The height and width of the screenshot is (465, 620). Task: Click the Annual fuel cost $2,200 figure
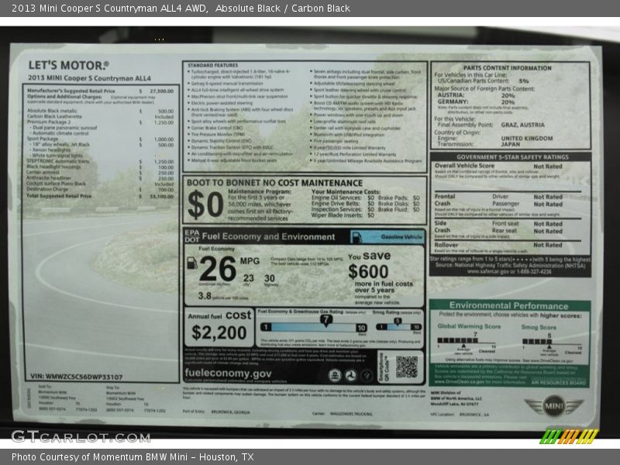tap(219, 332)
